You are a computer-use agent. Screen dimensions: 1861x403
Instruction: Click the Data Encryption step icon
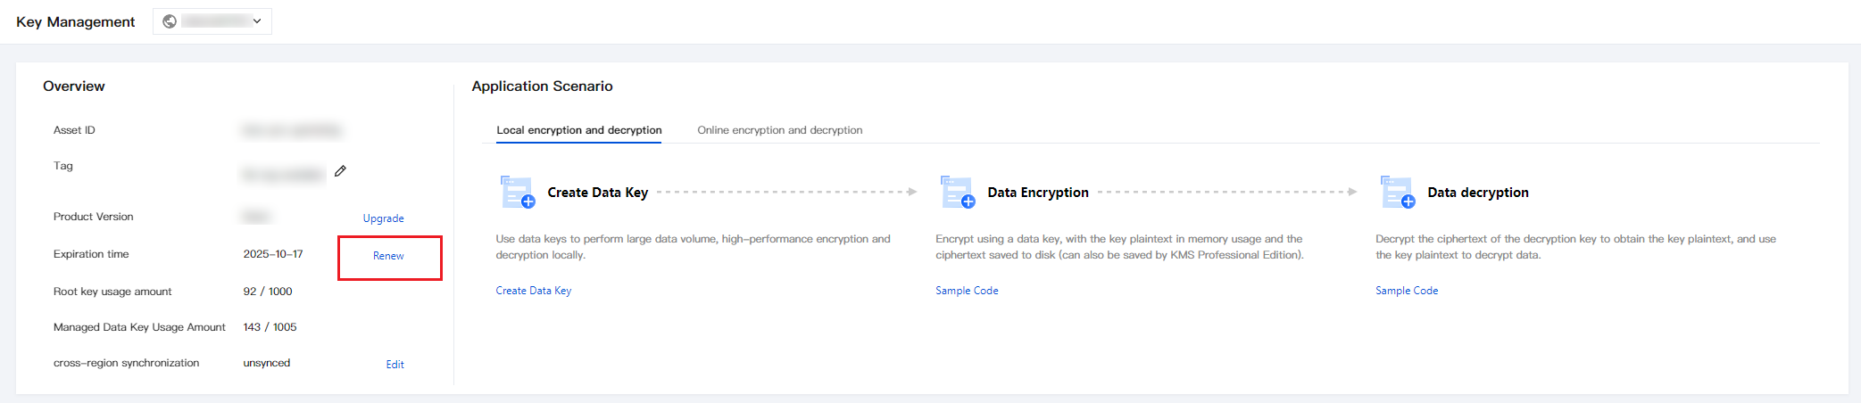[x=957, y=192]
